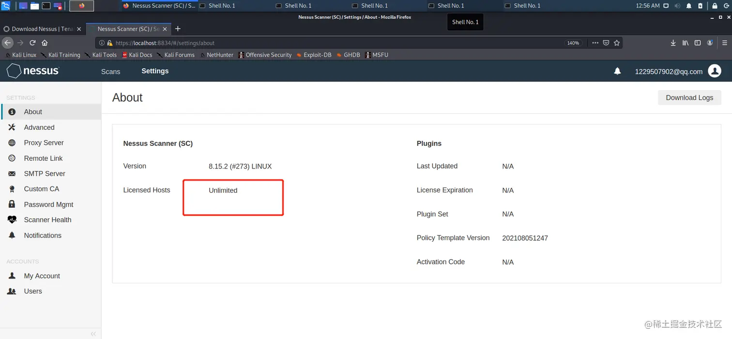Screen dimensions: 732x339
Task: Open Offensive Security bookmark
Action: (265, 55)
